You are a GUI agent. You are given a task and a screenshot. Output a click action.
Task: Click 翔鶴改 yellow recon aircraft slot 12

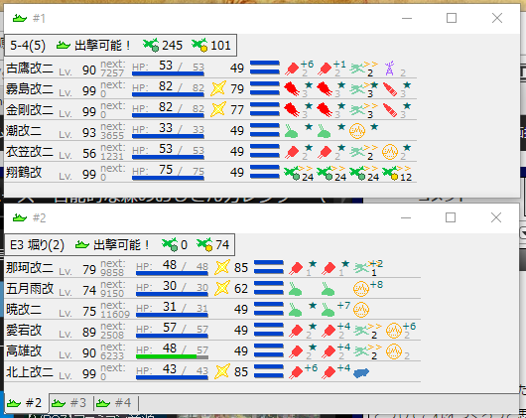tap(390, 173)
